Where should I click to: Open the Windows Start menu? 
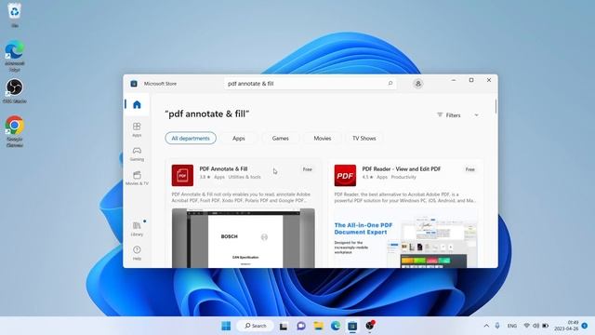click(x=226, y=326)
